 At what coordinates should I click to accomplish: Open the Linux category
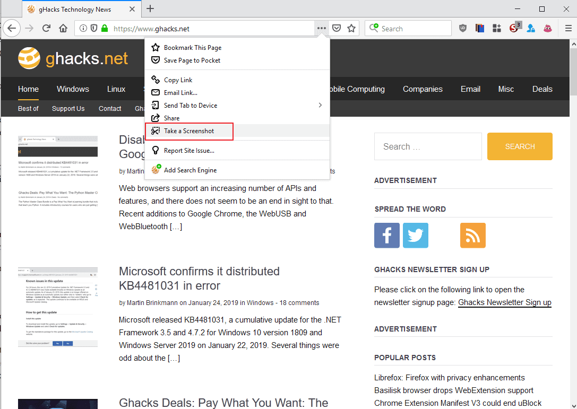point(116,89)
